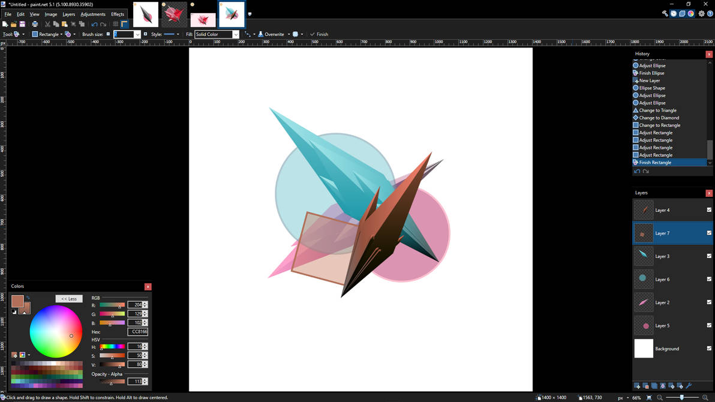
Task: Open the Adjustments menu
Action: 93,14
